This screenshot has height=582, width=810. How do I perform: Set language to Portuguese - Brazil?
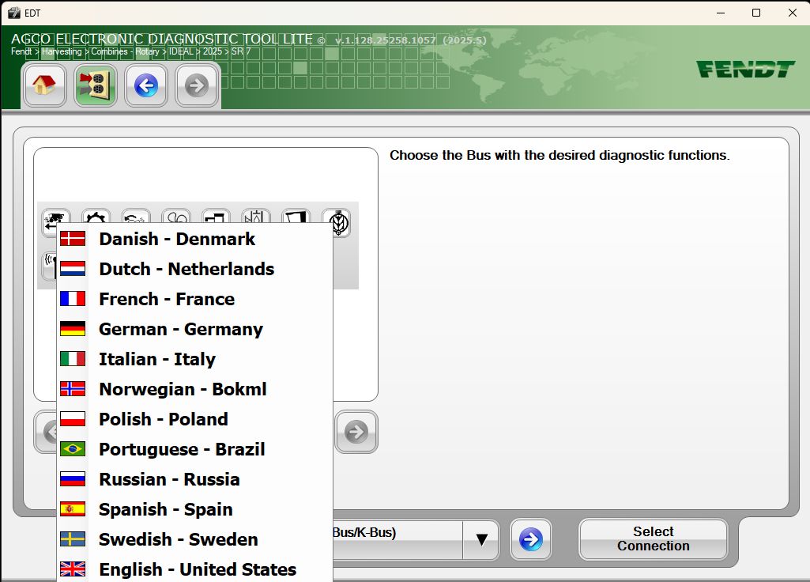(194, 449)
